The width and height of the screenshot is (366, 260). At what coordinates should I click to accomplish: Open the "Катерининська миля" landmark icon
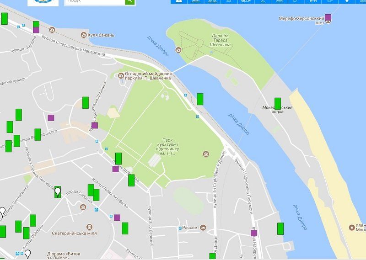[90, 226]
